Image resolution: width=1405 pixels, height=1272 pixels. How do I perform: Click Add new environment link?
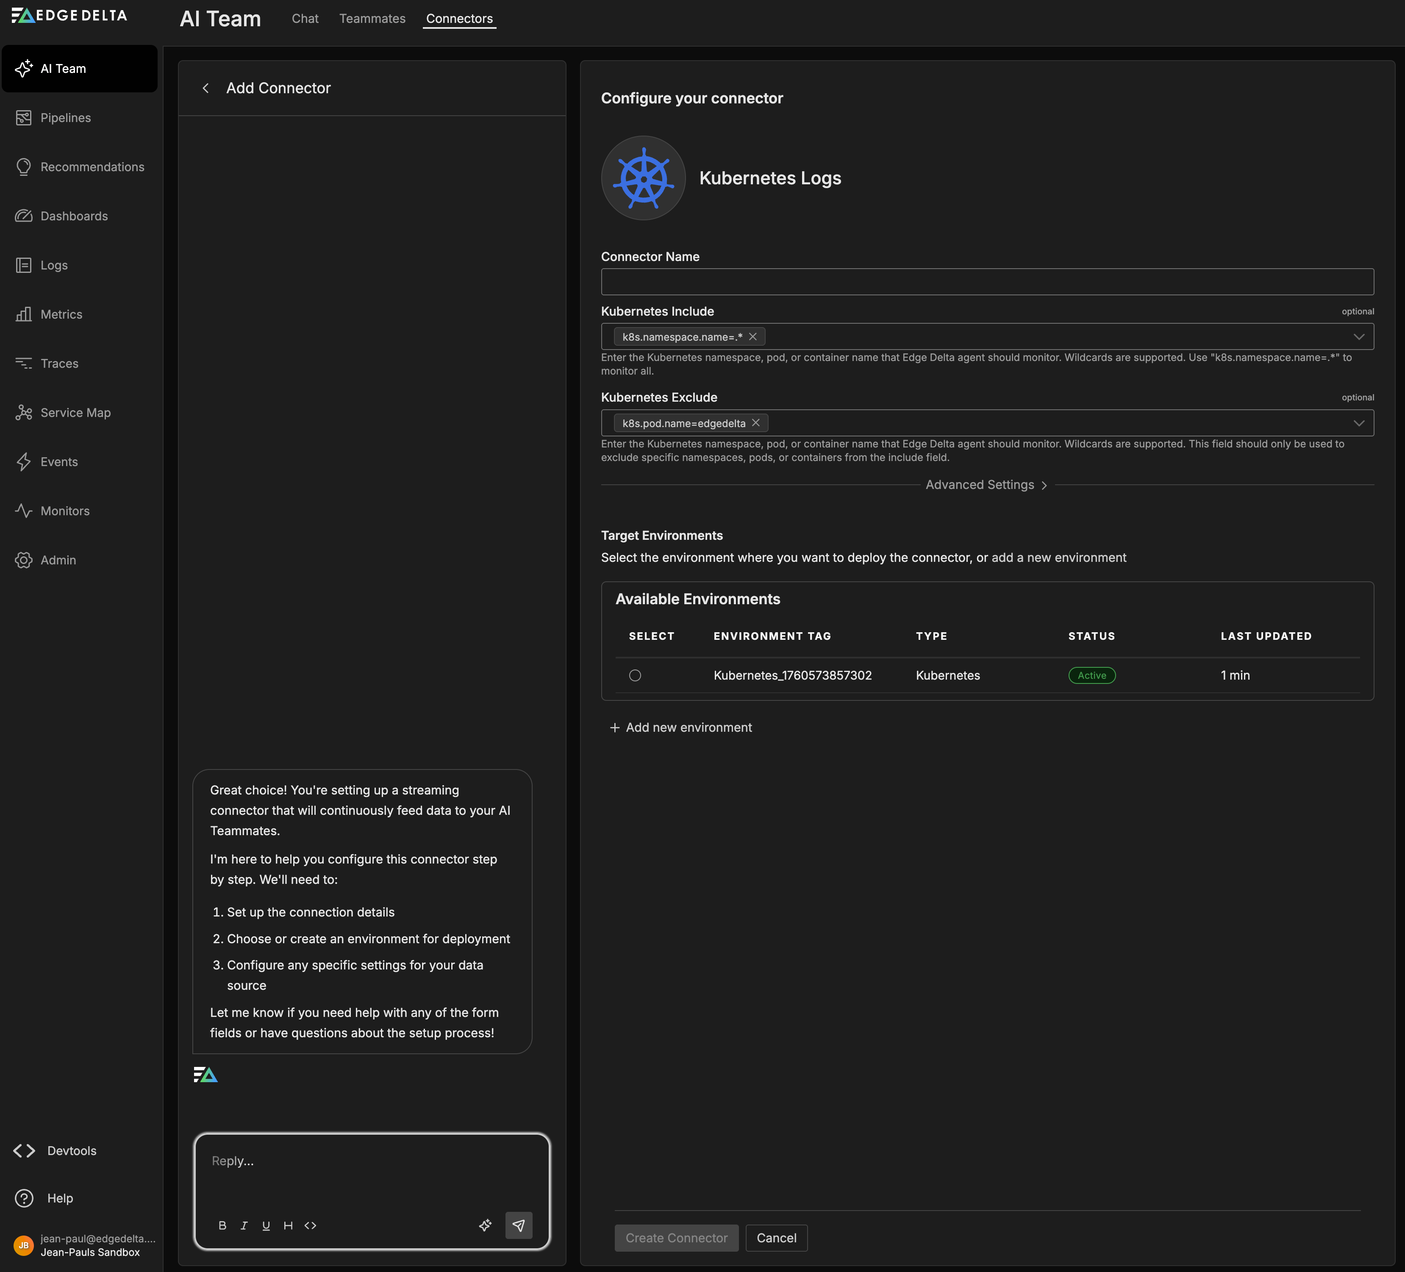681,728
